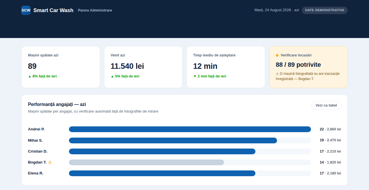The height and width of the screenshot is (190, 369).
Task: Click the down arrow under 12 min
Action: 195,76
